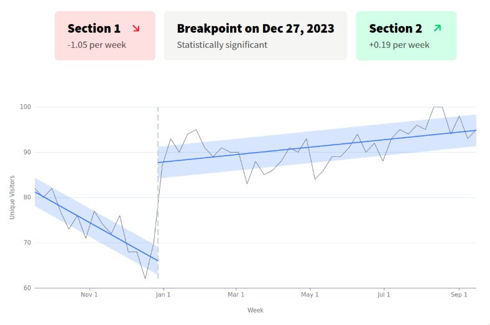
Task: Click the Mar 1 x-axis label
Action: tap(236, 294)
